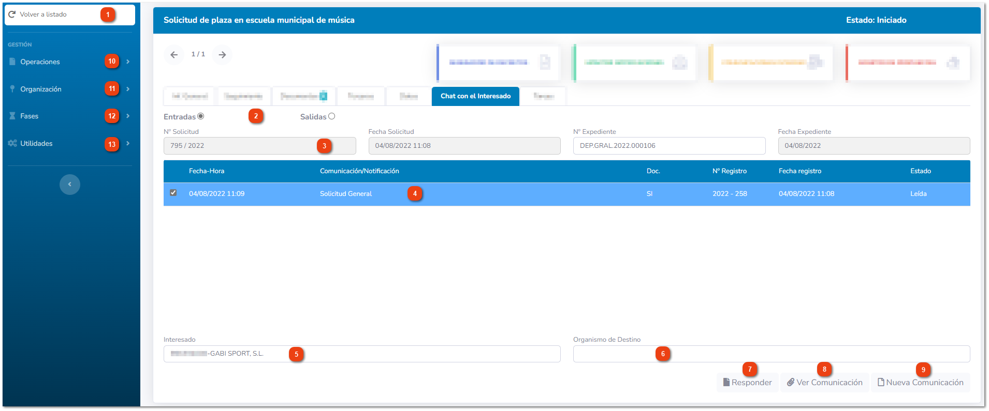Click Utilidades gears icon
989x411 pixels.
point(12,143)
